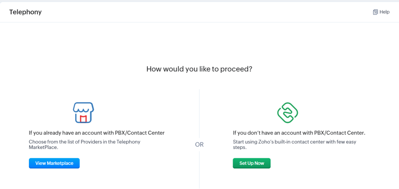Click the vertical divider line above OR

pos(199,113)
